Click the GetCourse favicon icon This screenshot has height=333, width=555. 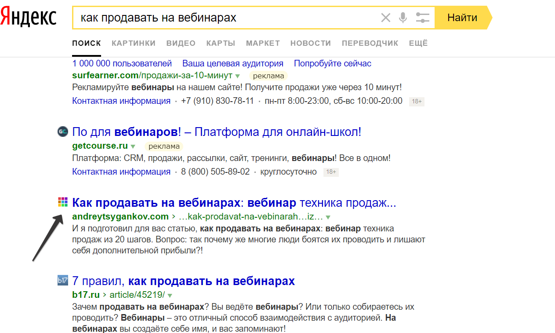63,132
